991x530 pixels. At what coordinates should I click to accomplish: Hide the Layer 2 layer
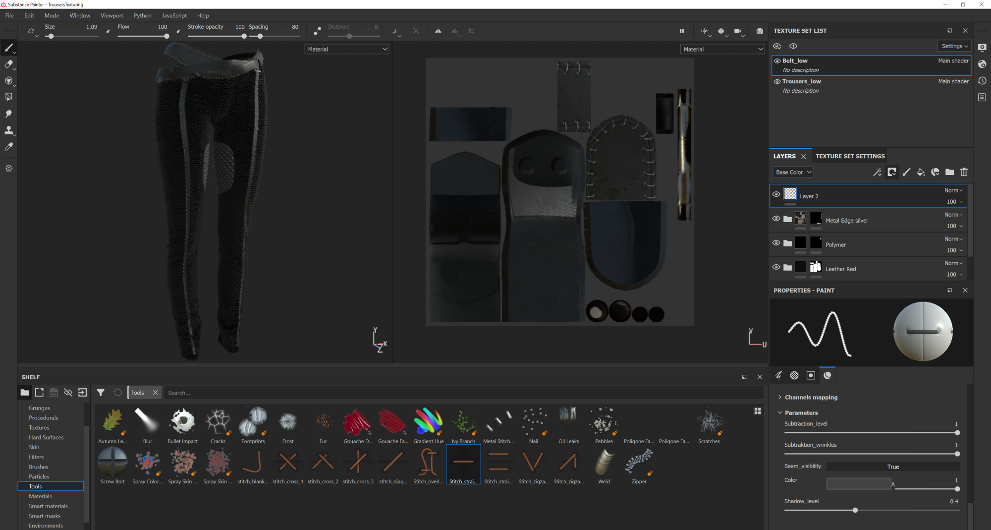776,194
